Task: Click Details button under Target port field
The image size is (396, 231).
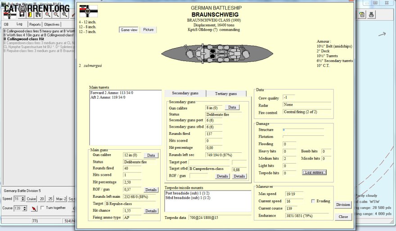Action: click(x=222, y=176)
